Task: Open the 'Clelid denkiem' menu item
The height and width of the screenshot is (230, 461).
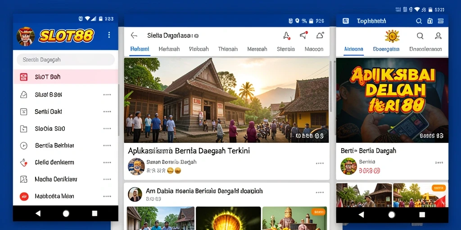Action: click(54, 162)
